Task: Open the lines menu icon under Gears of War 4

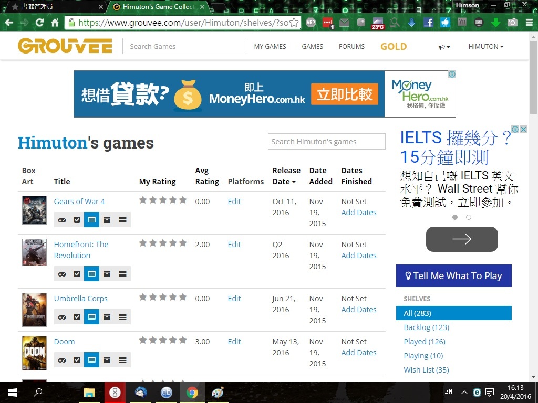Action: 122,220
